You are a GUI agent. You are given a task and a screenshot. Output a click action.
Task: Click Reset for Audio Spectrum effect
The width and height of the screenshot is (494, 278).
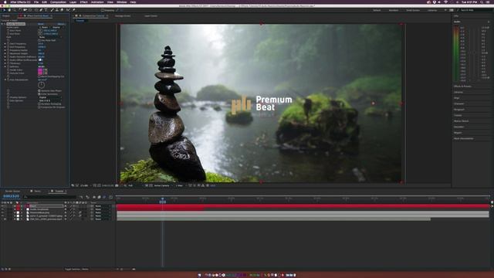pos(41,24)
